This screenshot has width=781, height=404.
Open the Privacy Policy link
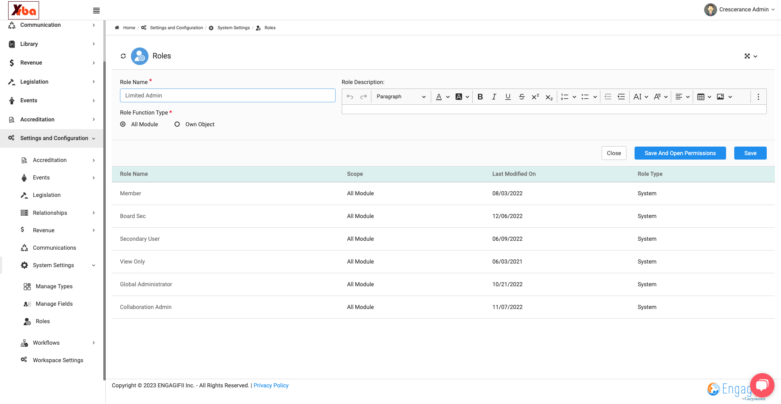271,386
